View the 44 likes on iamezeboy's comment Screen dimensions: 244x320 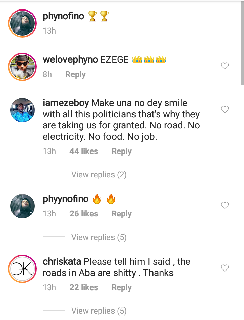(x=84, y=151)
